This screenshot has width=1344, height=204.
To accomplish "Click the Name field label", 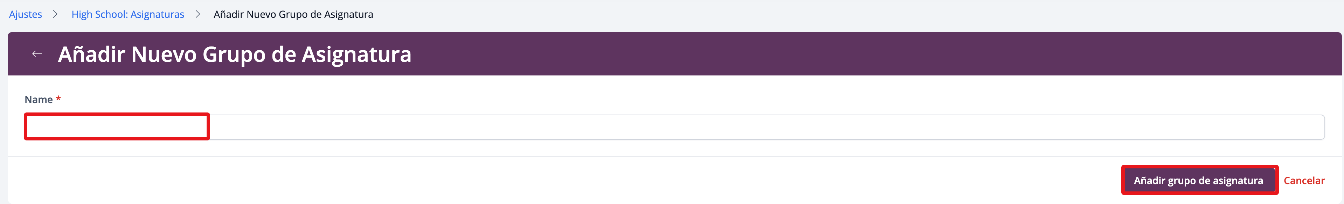I will click(39, 100).
